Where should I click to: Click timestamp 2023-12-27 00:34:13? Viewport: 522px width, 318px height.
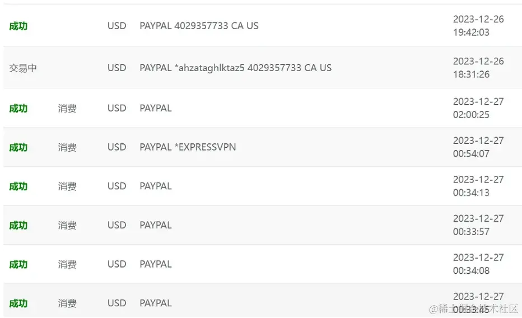point(478,186)
